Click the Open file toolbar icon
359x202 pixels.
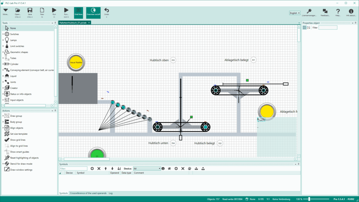18,12
